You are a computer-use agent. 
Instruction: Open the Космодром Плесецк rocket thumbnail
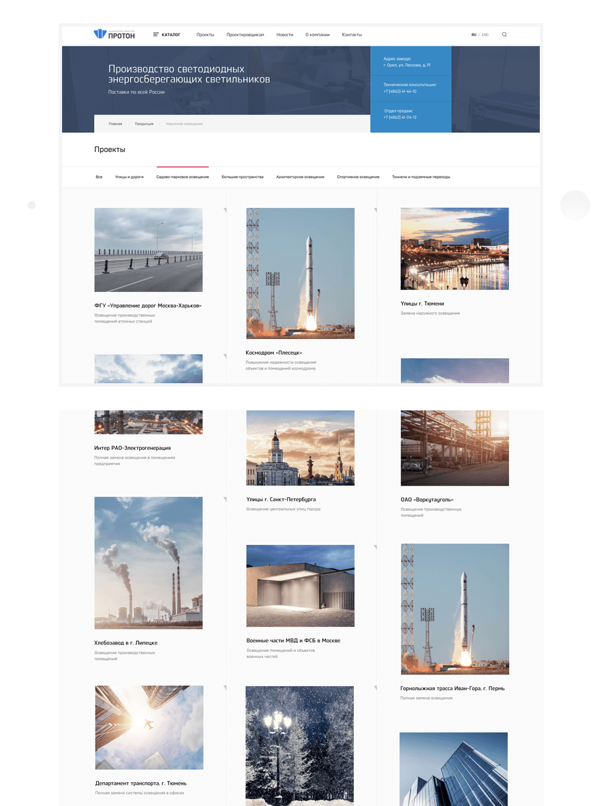[300, 273]
